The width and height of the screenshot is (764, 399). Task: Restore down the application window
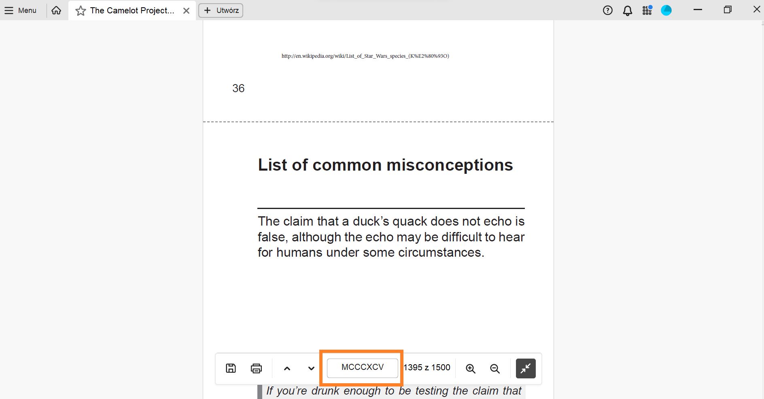tap(728, 10)
